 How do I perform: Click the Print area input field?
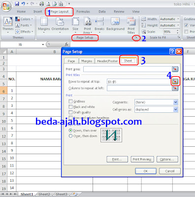coord(128,69)
